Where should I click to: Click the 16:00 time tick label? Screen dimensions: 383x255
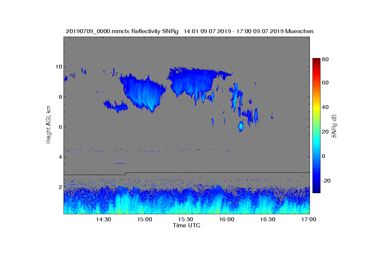(x=226, y=219)
